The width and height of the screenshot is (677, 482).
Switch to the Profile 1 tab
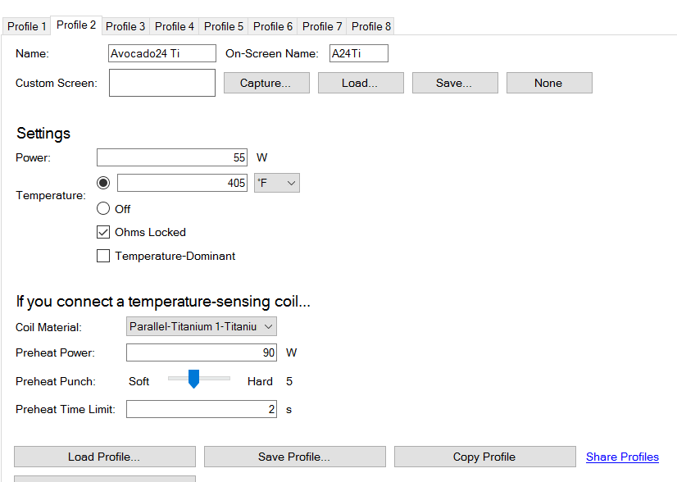[x=27, y=26]
